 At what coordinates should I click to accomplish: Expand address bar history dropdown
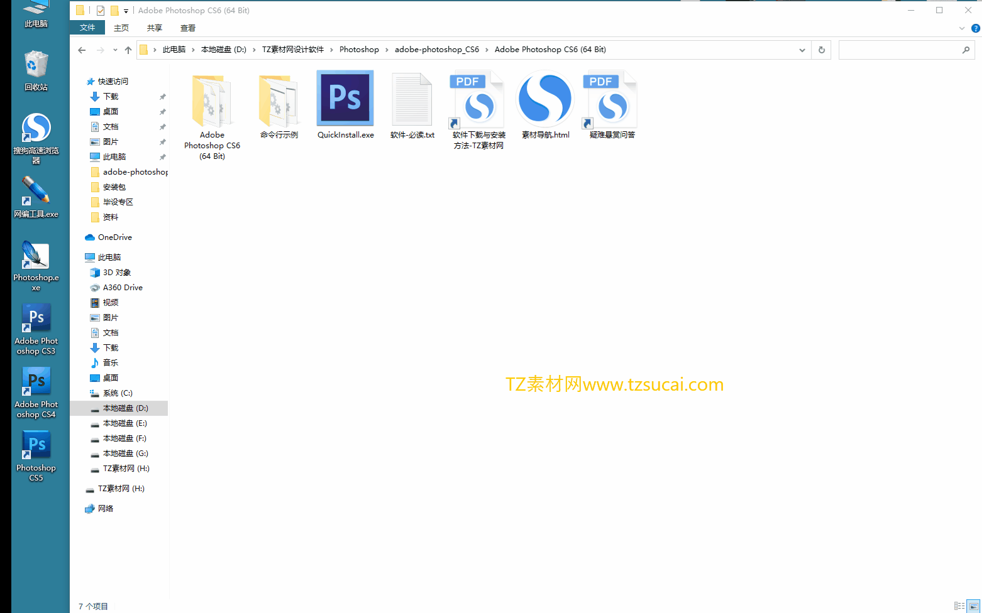(x=802, y=50)
